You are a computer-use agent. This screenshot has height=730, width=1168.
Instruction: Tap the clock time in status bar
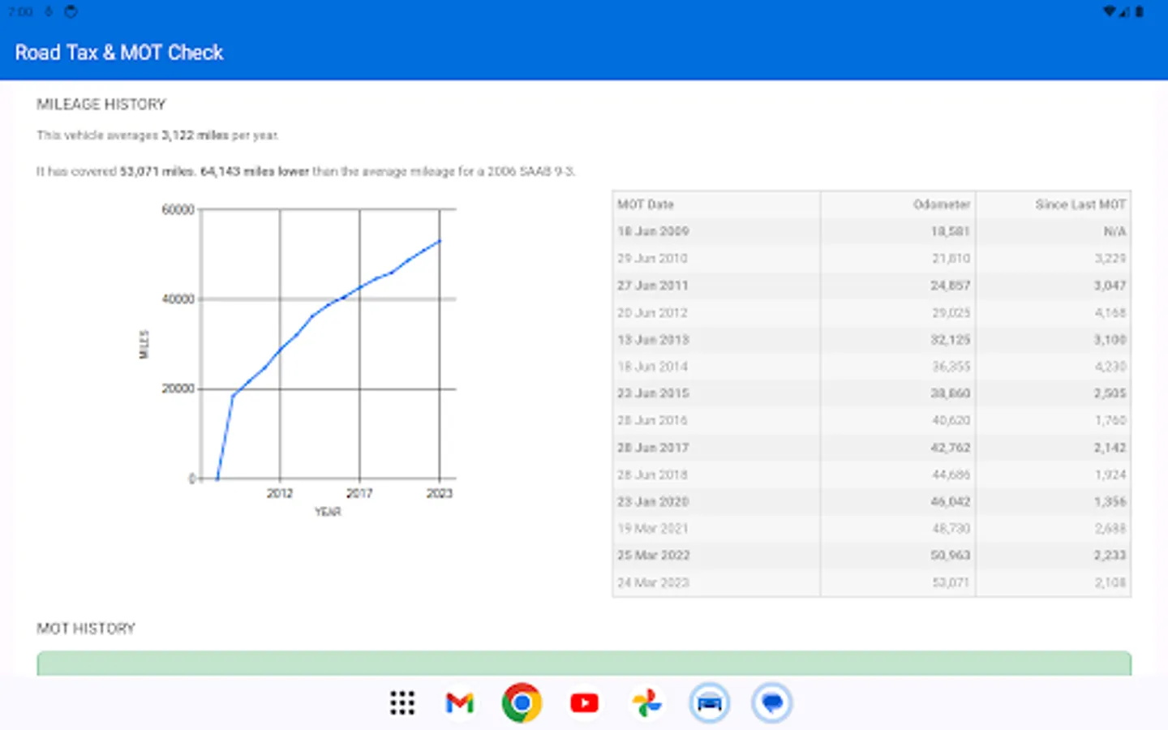tap(20, 11)
